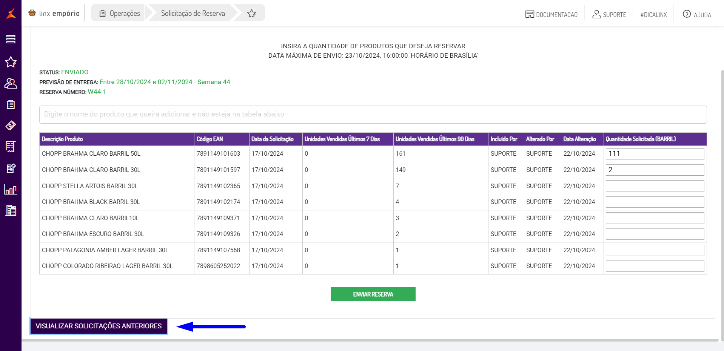Edit quantity for CHOPP BRAHMA CLARO BARRIL 30L
Image resolution: width=724 pixels, height=351 pixels.
(x=655, y=170)
